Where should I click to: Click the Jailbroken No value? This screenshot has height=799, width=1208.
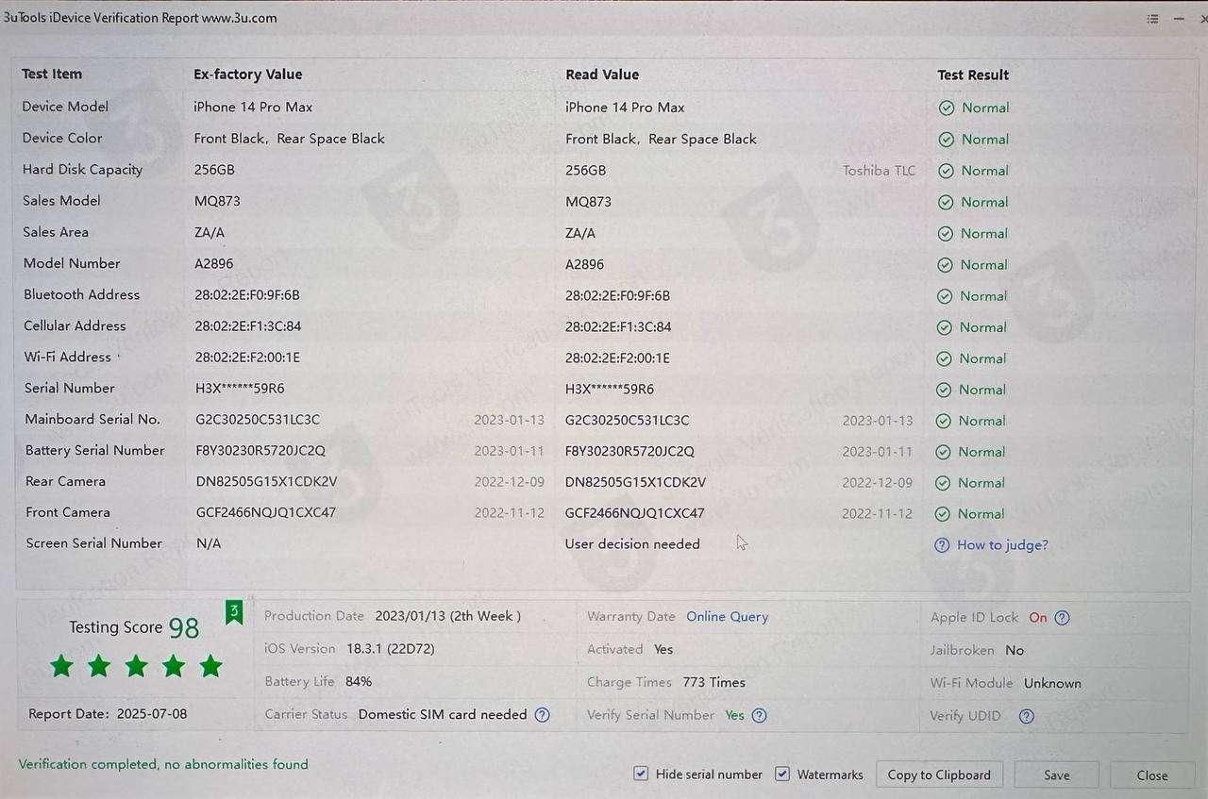pyautogui.click(x=1015, y=651)
